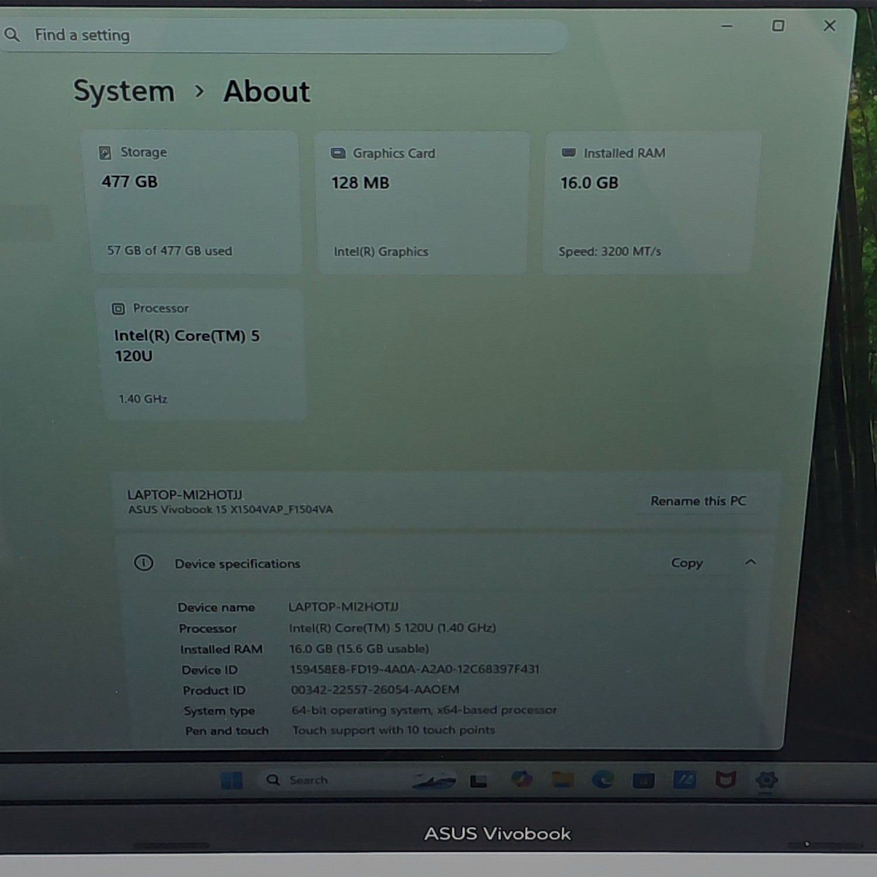Select the Device ID value
The height and width of the screenshot is (877, 877).
click(x=415, y=669)
